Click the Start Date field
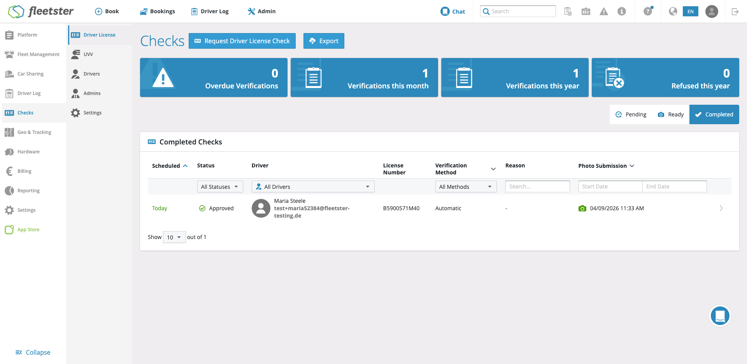Screen dimensions: 747x364 point(610,186)
